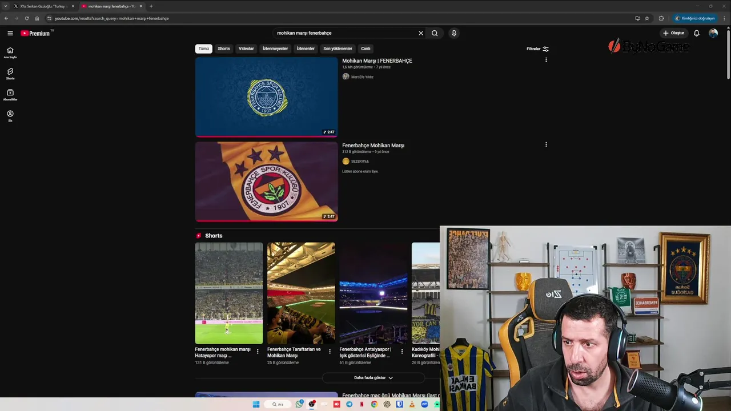
Task: Select the Son yüklenenler filter chip
Action: tap(338, 49)
